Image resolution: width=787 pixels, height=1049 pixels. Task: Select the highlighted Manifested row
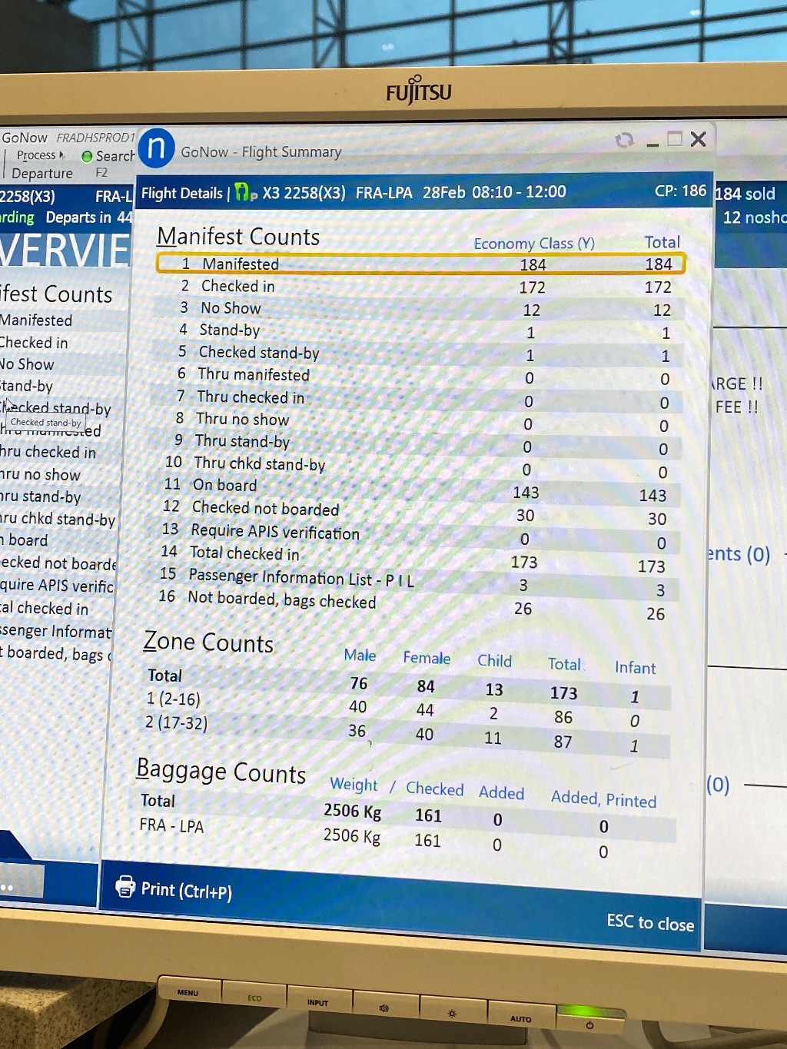[420, 264]
